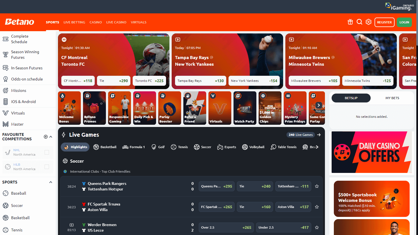The width and height of the screenshot is (418, 235).
Task: Switch to My Bets tab
Action: [x=392, y=98]
